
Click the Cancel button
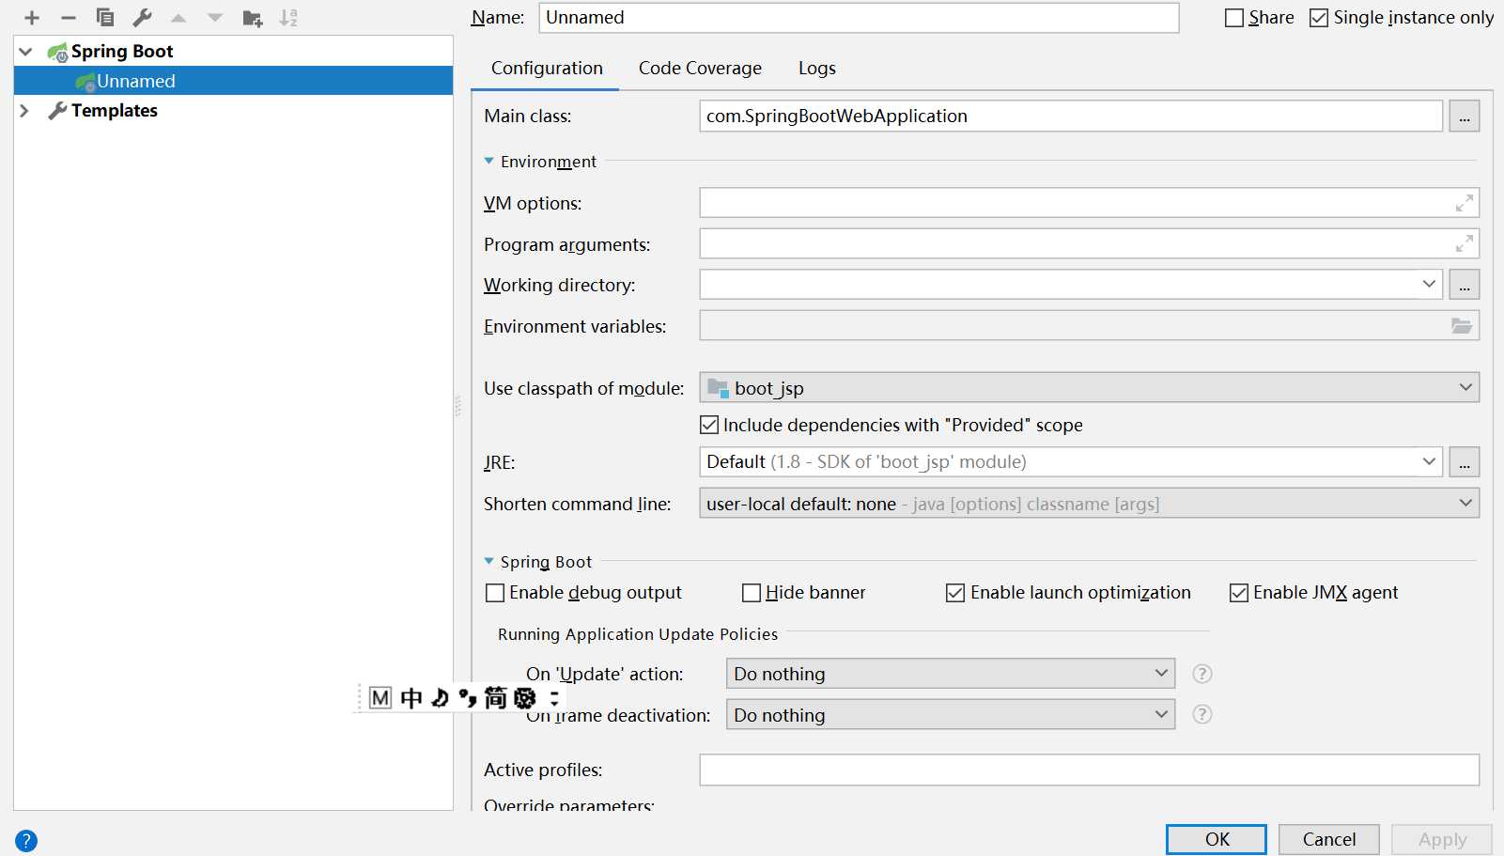1329,839
